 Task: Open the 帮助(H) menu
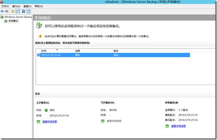point(39,6)
